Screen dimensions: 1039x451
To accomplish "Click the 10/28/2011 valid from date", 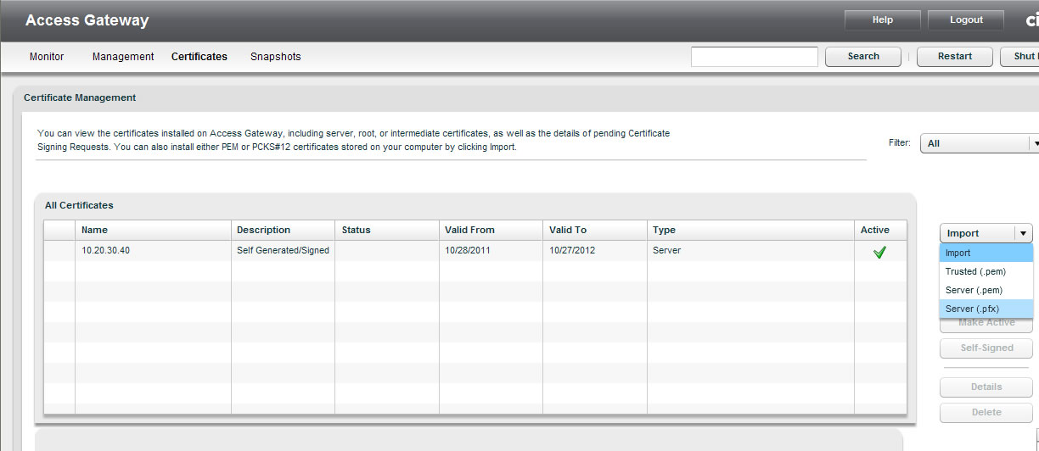I will point(468,251).
